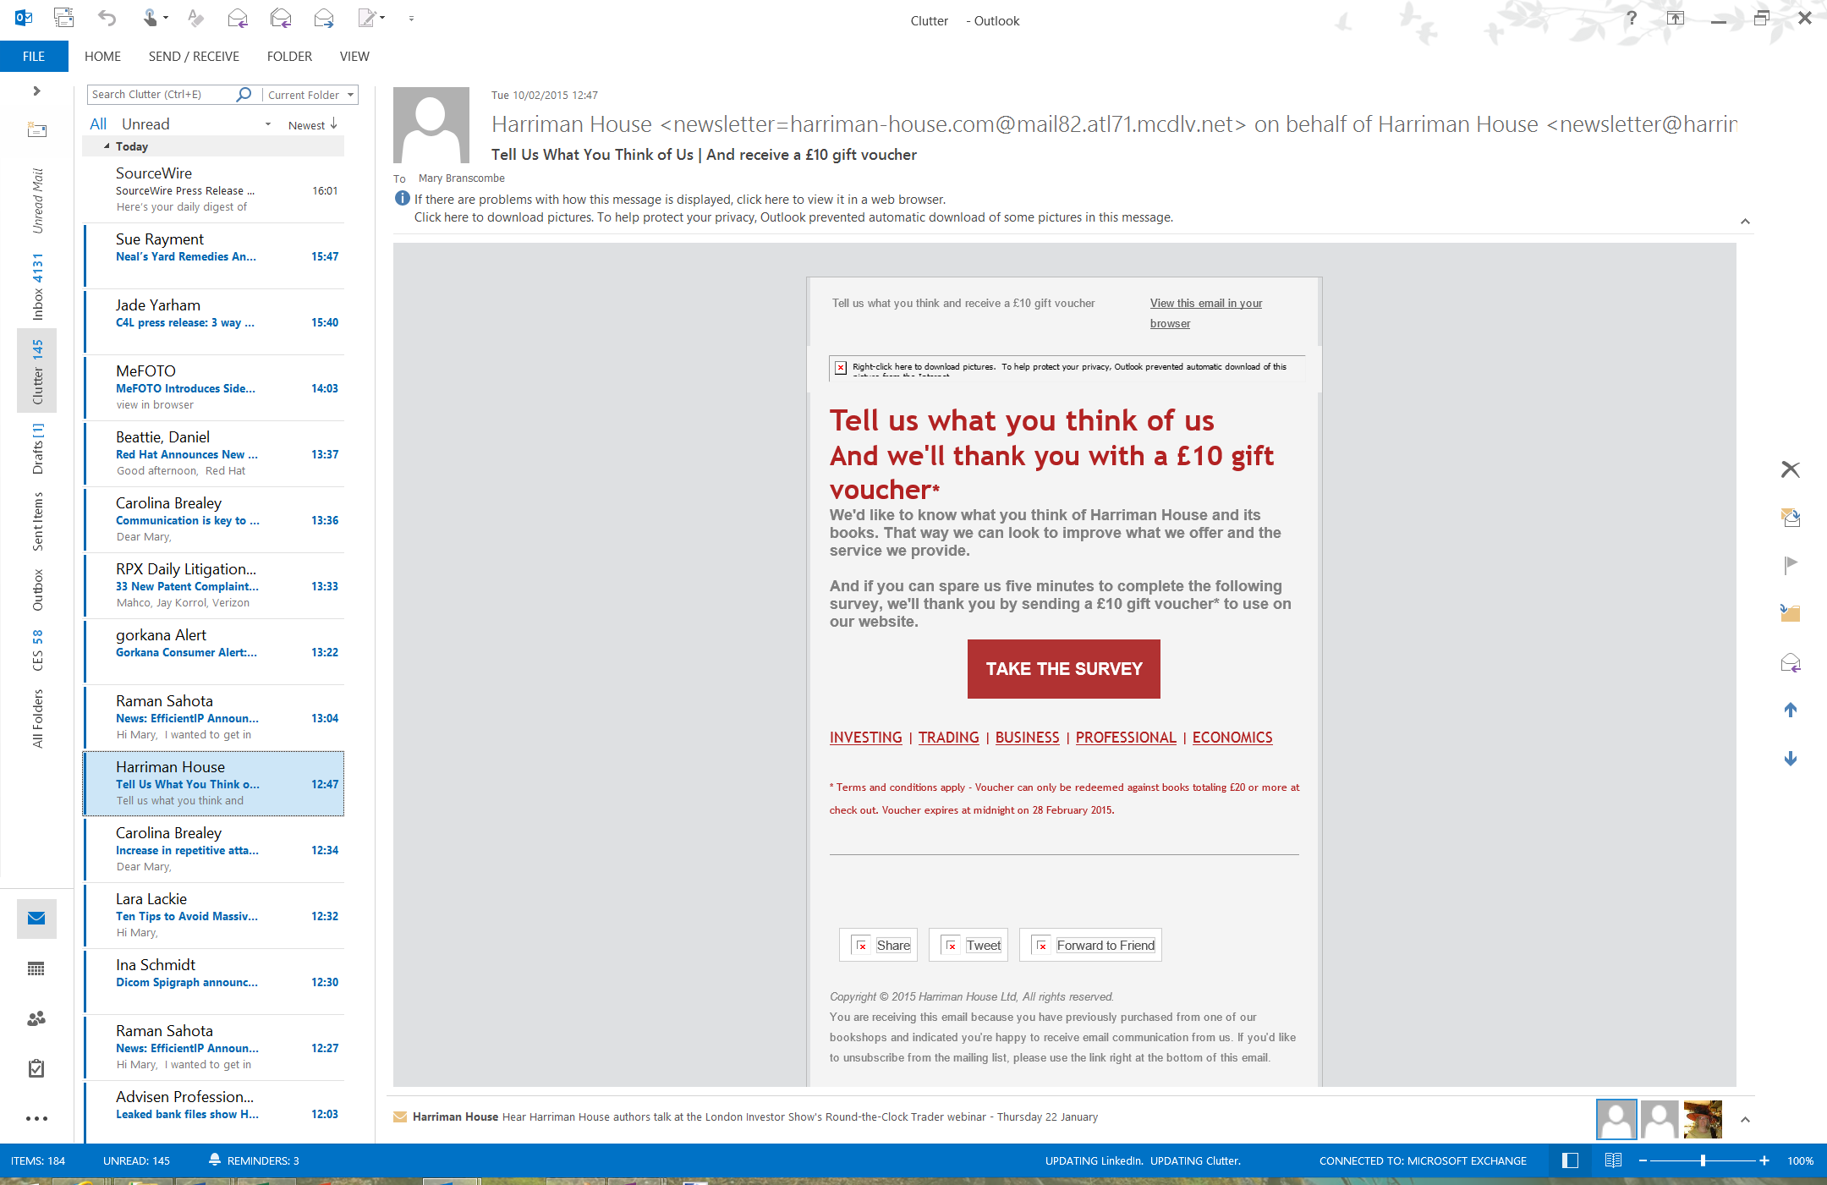The height and width of the screenshot is (1185, 1827).
Task: Open Mail view envelope icon in navigation bar
Action: pyautogui.click(x=36, y=919)
